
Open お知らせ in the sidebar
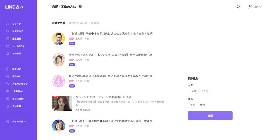(x=17, y=53)
